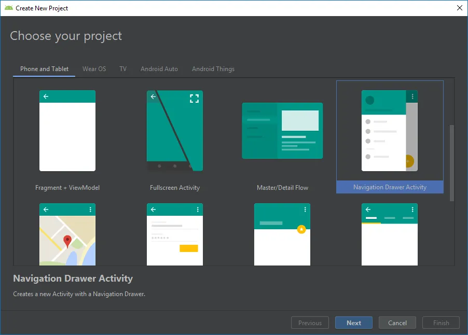Screen dimensions: 468x335
Task: Cancel the new project wizard
Action: 397,322
